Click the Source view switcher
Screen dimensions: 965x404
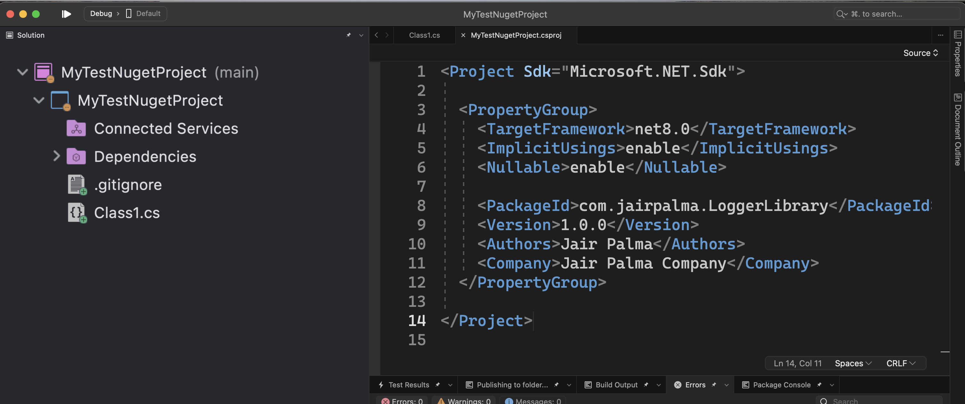(920, 53)
